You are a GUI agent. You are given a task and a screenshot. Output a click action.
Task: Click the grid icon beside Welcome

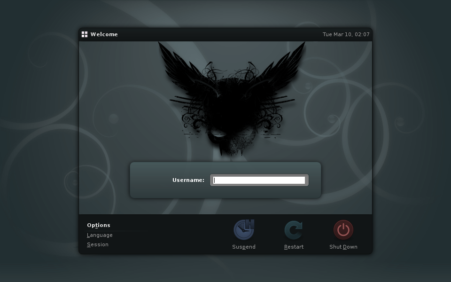[85, 34]
